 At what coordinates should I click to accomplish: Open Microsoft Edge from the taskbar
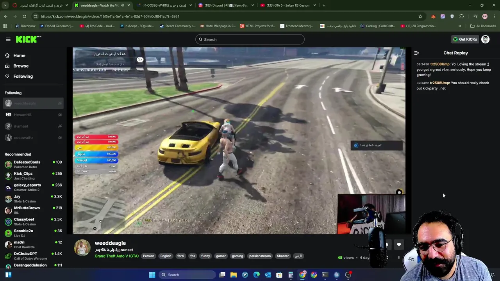(256, 275)
